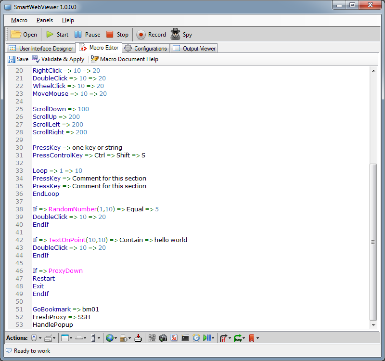Click the camera screenshot action icon

163,338
